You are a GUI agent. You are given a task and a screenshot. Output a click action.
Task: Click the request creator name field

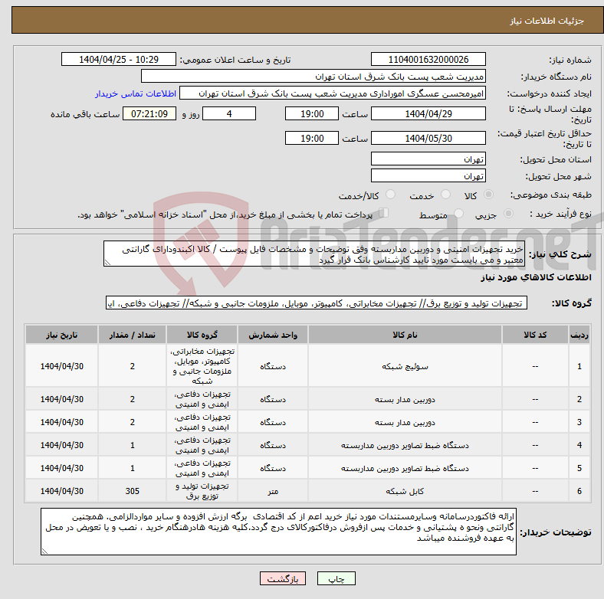[x=333, y=93]
